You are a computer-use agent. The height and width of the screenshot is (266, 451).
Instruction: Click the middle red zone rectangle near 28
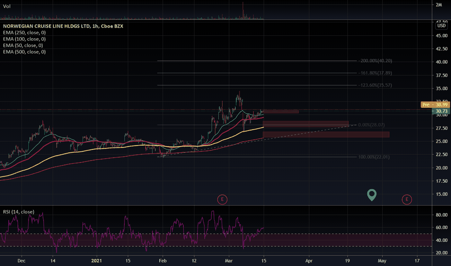coord(306,124)
